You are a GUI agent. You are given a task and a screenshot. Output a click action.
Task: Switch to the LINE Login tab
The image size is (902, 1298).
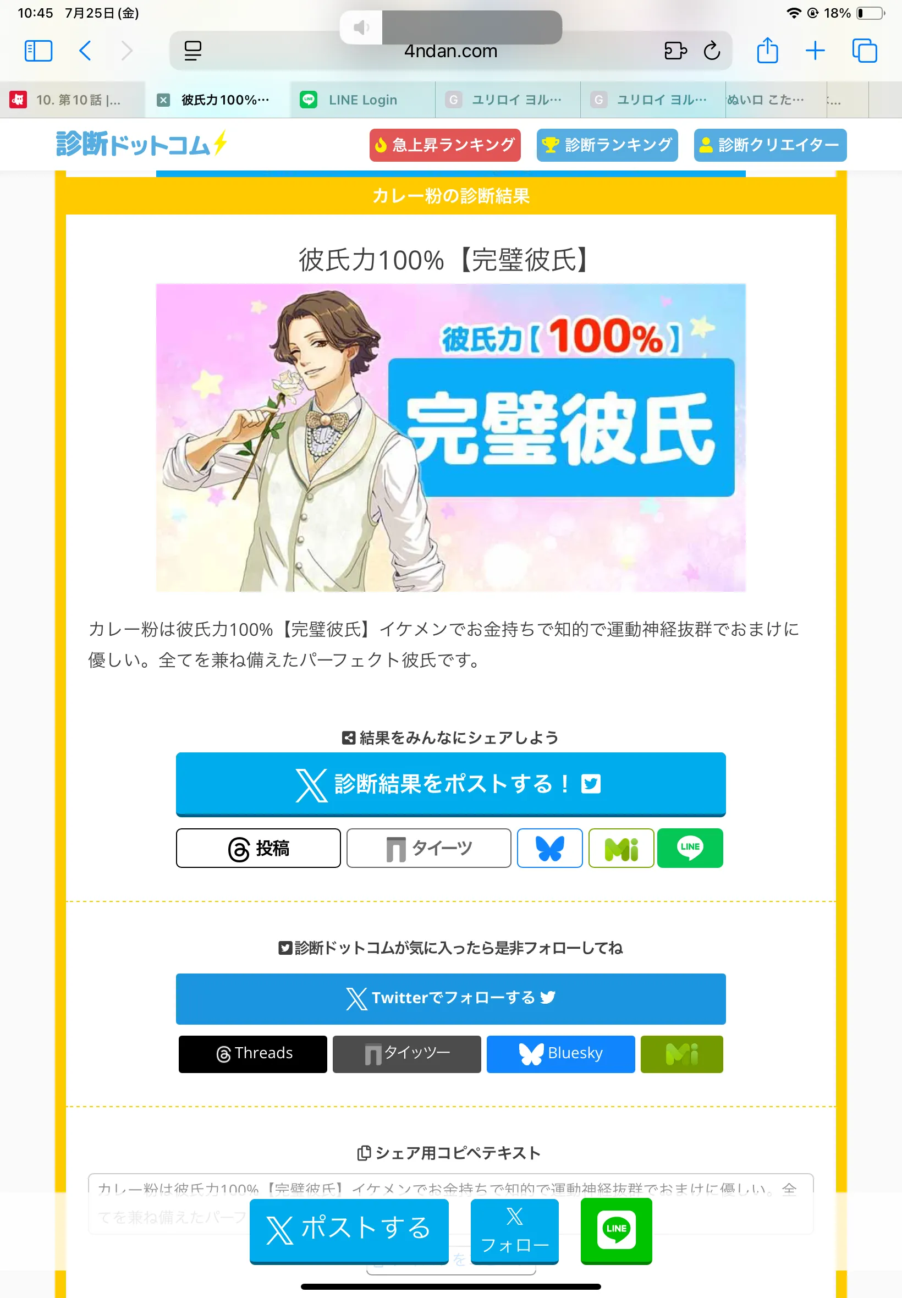point(362,100)
